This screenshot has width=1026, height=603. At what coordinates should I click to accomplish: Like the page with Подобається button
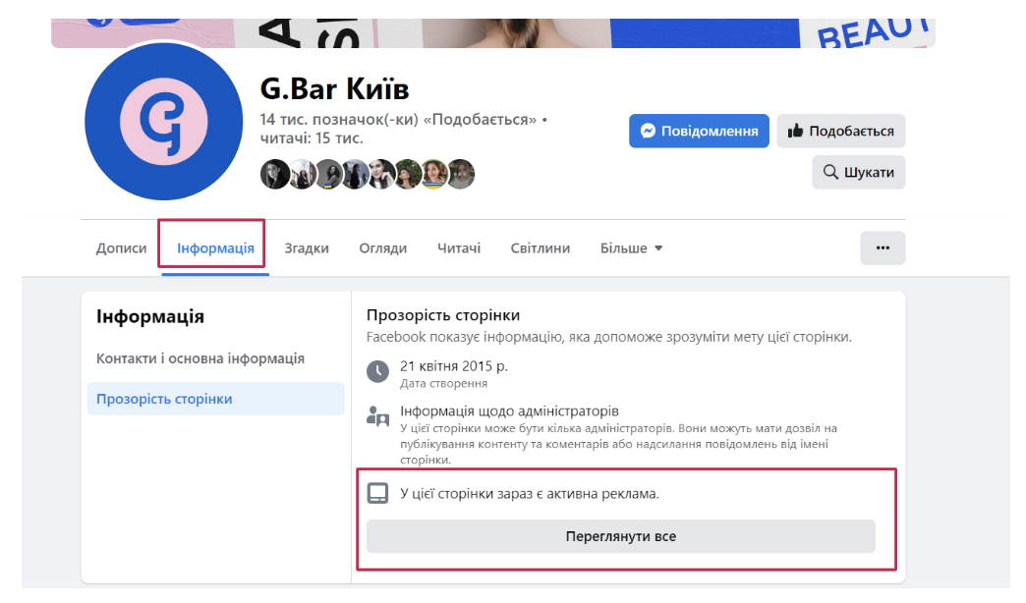841,131
